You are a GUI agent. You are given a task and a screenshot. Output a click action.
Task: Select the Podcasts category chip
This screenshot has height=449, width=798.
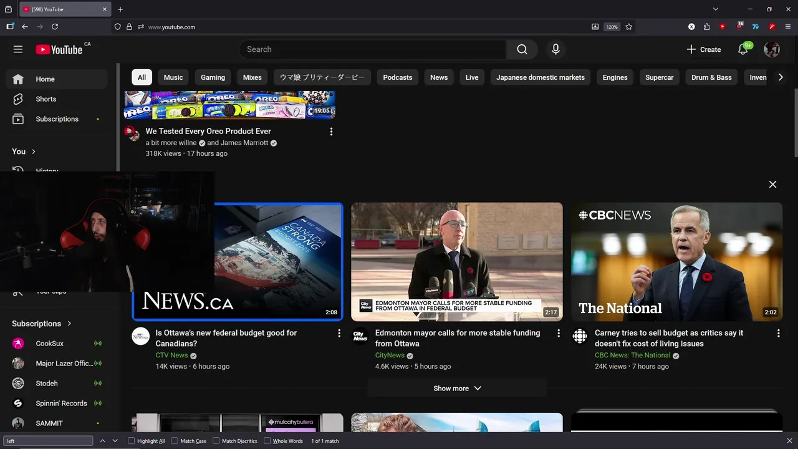[x=398, y=77]
